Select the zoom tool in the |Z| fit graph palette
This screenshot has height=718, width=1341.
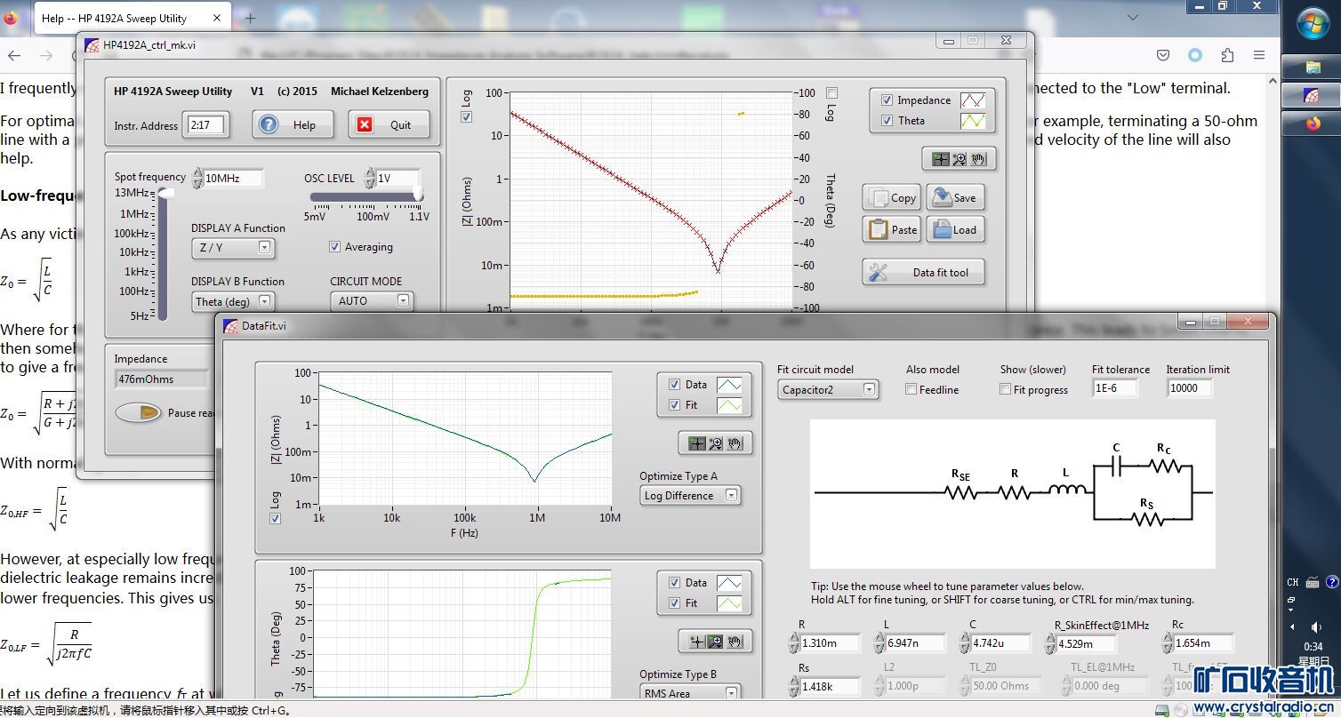coord(716,443)
